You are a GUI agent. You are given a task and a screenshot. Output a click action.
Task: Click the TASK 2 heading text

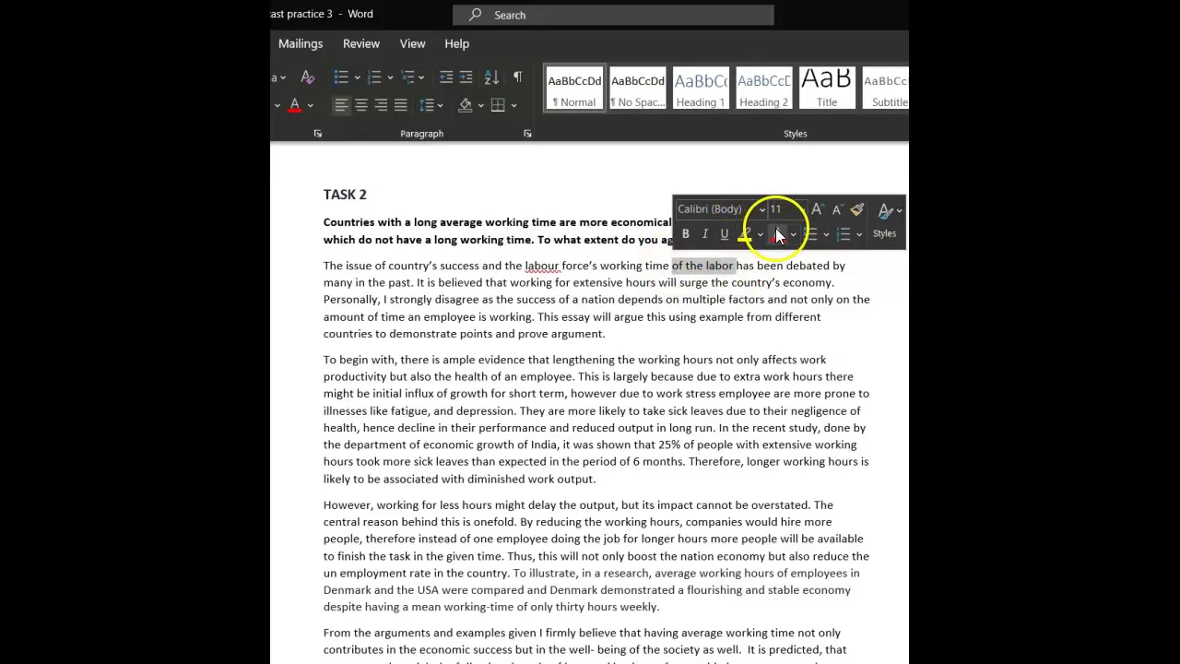click(345, 195)
